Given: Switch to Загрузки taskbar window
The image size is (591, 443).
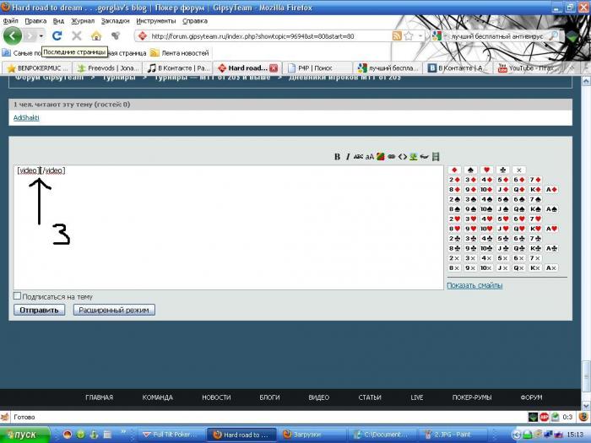Looking at the screenshot, I should [x=312, y=435].
